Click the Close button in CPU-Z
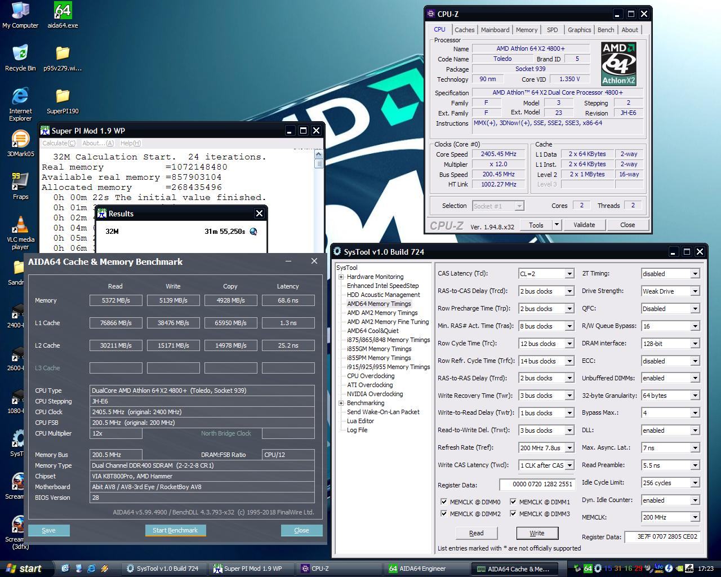Screen dimensions: 721x577 coord(627,225)
